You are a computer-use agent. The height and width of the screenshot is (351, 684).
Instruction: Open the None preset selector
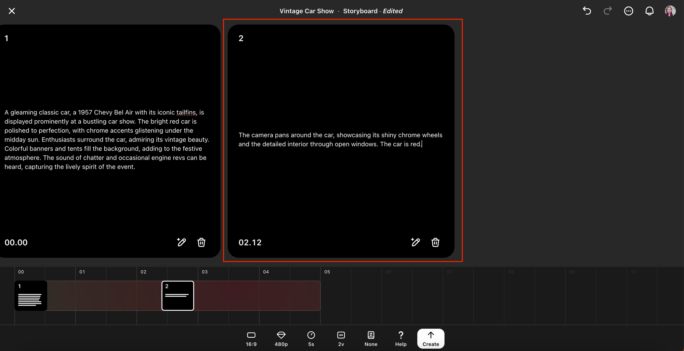(x=371, y=338)
